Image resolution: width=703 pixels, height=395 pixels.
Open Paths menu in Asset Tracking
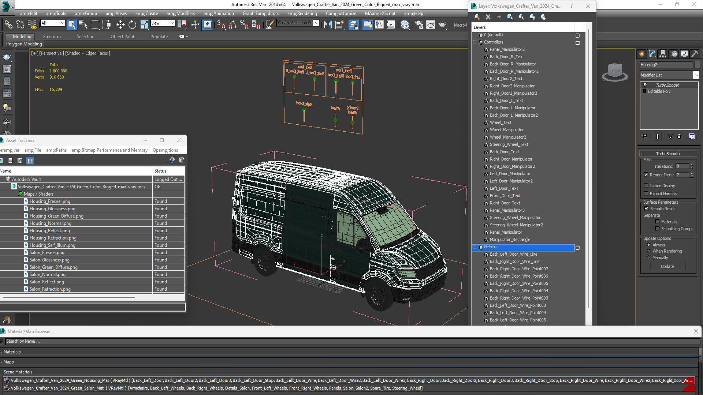tap(56, 150)
